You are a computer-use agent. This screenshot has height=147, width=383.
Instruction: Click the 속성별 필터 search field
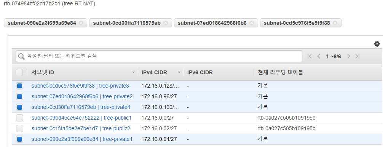tap(159, 56)
